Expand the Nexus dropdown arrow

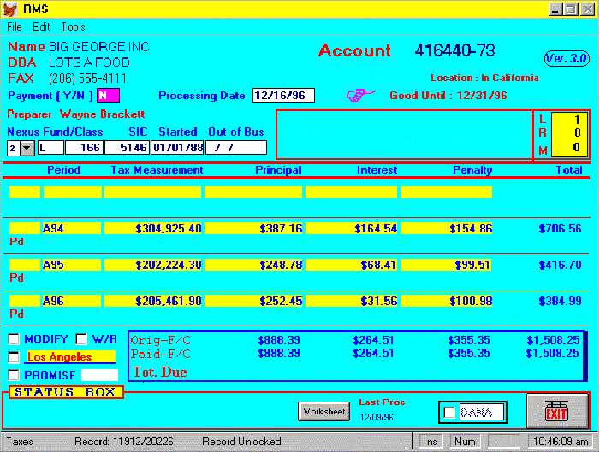click(26, 148)
